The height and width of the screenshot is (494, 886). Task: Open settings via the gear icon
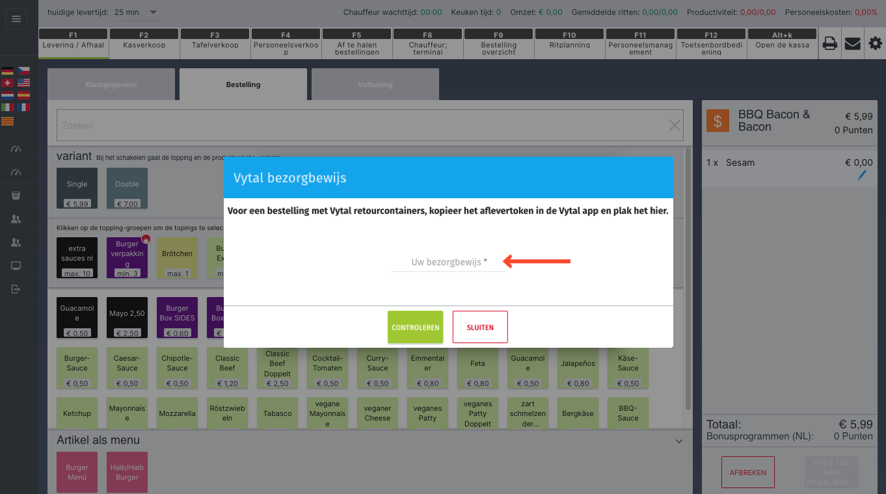point(876,44)
